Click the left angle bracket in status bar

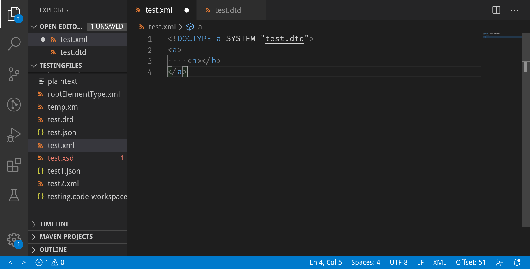11,263
